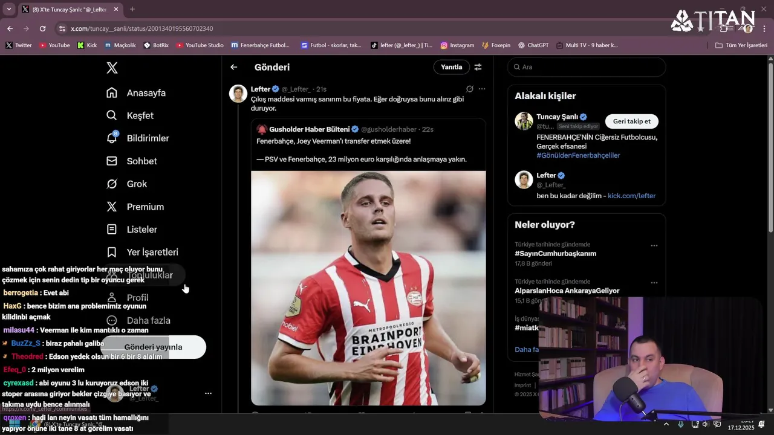Screen dimensions: 774x435
Task: Open BotRix bookmark
Action: (156, 45)
